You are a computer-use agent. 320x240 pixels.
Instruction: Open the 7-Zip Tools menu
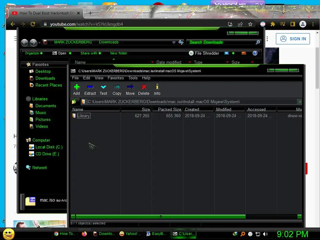pyautogui.click(x=133, y=78)
